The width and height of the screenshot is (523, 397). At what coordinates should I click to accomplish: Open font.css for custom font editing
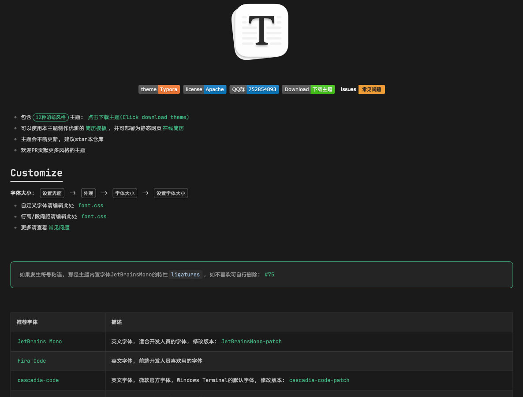pos(90,205)
